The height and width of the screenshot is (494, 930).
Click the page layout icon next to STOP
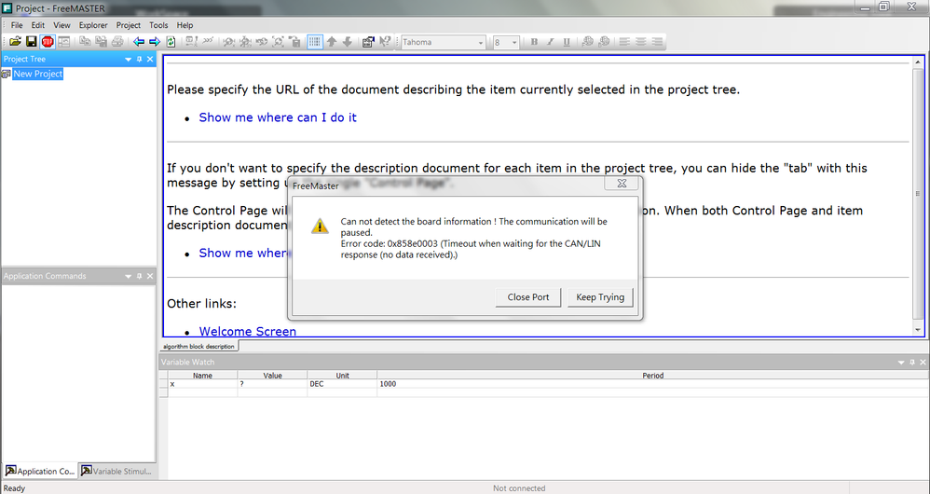point(63,42)
